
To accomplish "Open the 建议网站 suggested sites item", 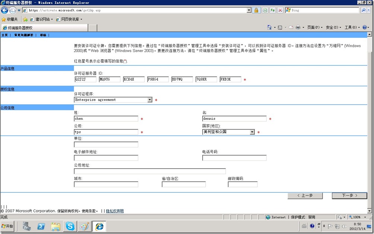I will 41,19.
